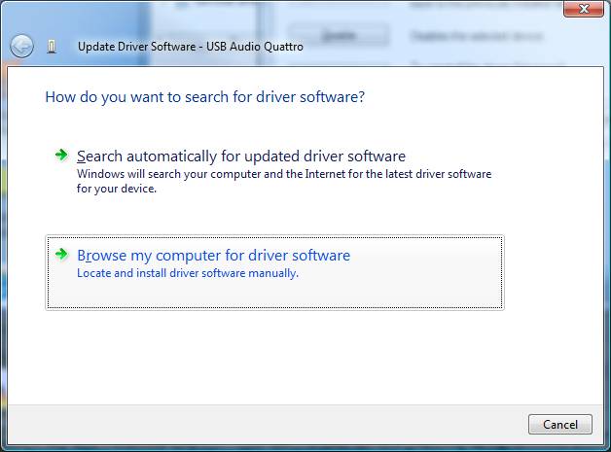
Task: Click green arrow beside Search automatically
Action: click(x=61, y=155)
